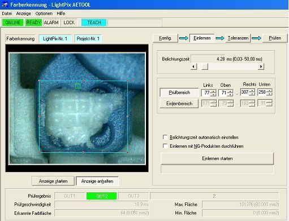Switch to the Konfig. step
This screenshot has width=289, height=221.
(x=165, y=38)
